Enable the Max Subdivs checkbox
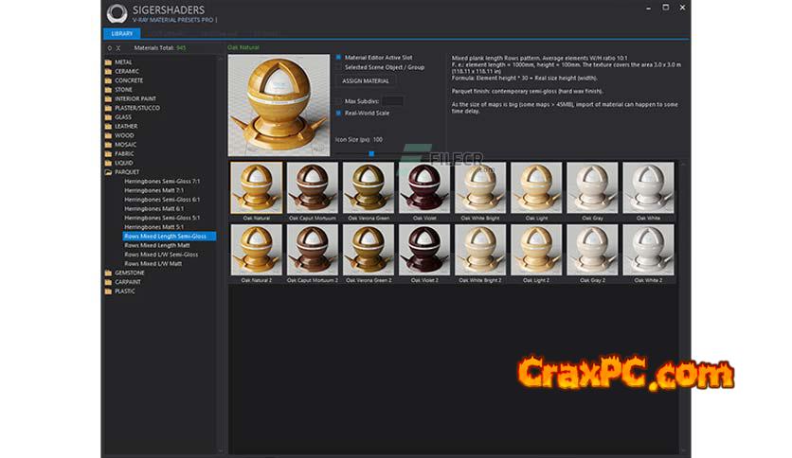The width and height of the screenshot is (792, 458). (338, 100)
